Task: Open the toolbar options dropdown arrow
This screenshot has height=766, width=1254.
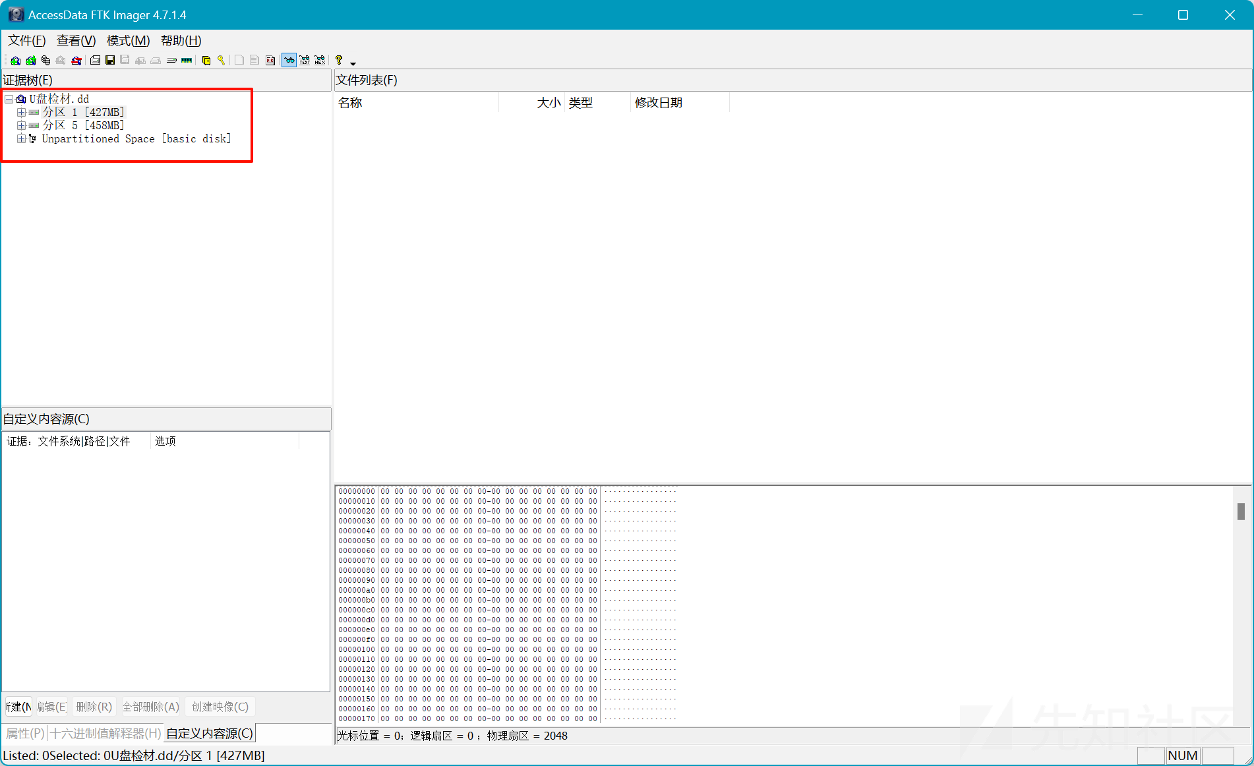Action: click(x=353, y=63)
